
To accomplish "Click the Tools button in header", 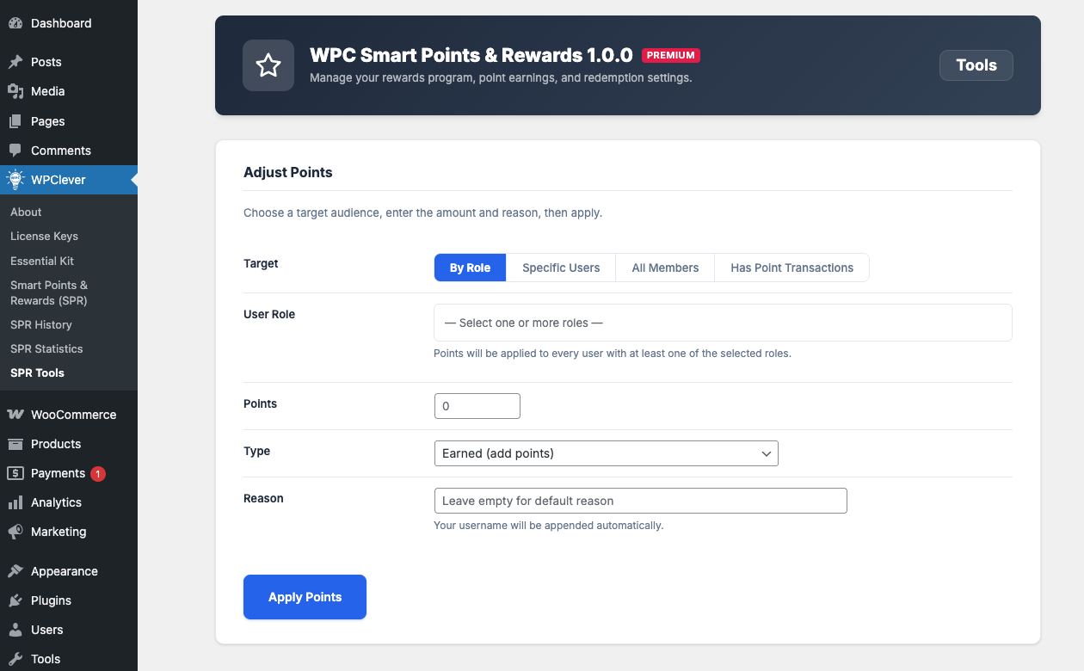I will pyautogui.click(x=976, y=65).
